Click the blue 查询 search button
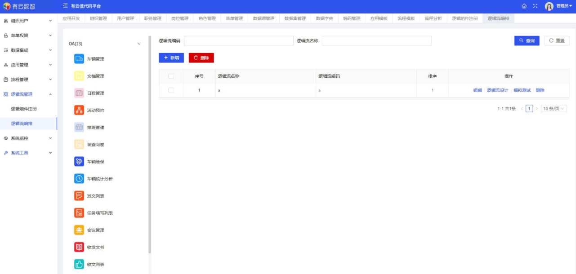Screen dimensions: 576x274 coord(527,41)
